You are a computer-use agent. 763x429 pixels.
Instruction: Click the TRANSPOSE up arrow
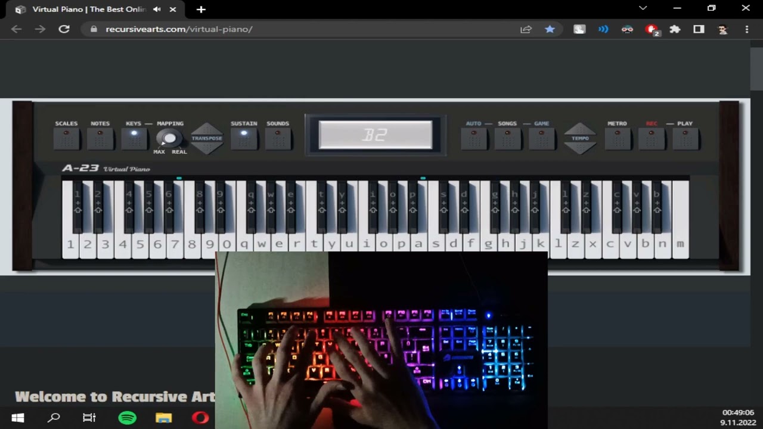click(207, 129)
